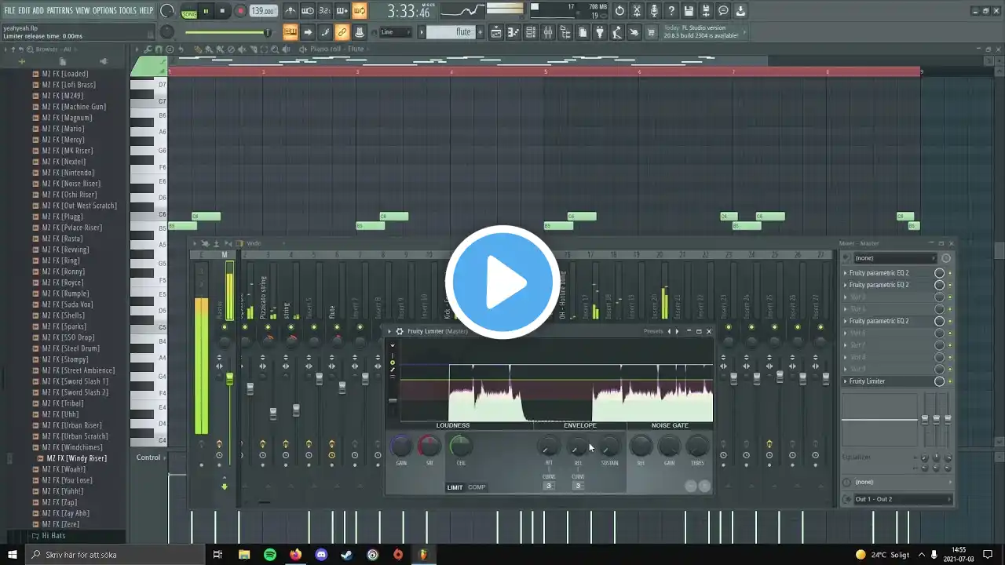
Task: Open the shopping cart icon
Action: (x=651, y=32)
